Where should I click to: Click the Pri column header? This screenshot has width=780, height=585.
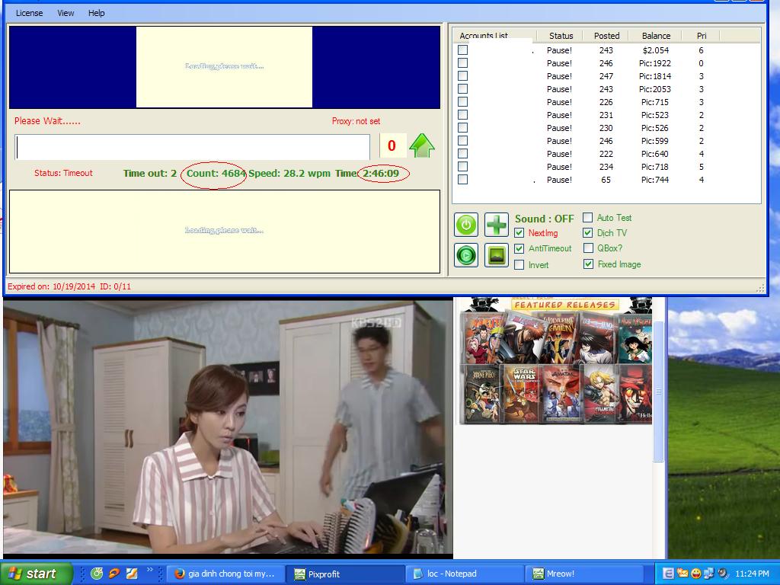pyautogui.click(x=702, y=36)
